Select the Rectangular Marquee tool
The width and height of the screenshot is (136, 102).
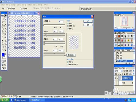3,19
